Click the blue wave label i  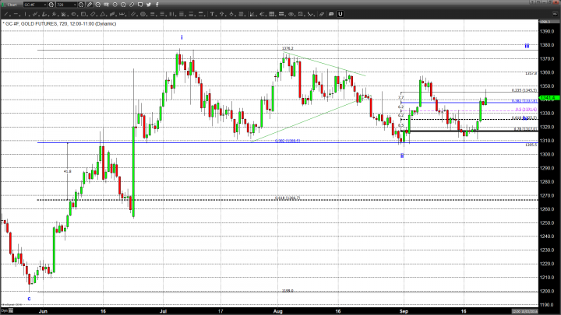point(182,37)
